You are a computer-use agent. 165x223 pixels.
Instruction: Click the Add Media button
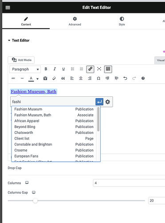click(21, 60)
